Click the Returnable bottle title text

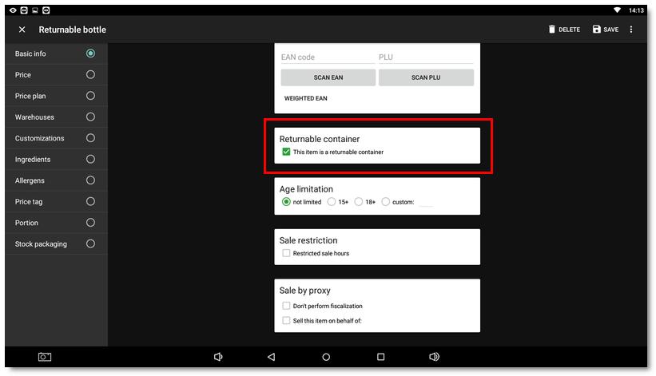click(73, 30)
